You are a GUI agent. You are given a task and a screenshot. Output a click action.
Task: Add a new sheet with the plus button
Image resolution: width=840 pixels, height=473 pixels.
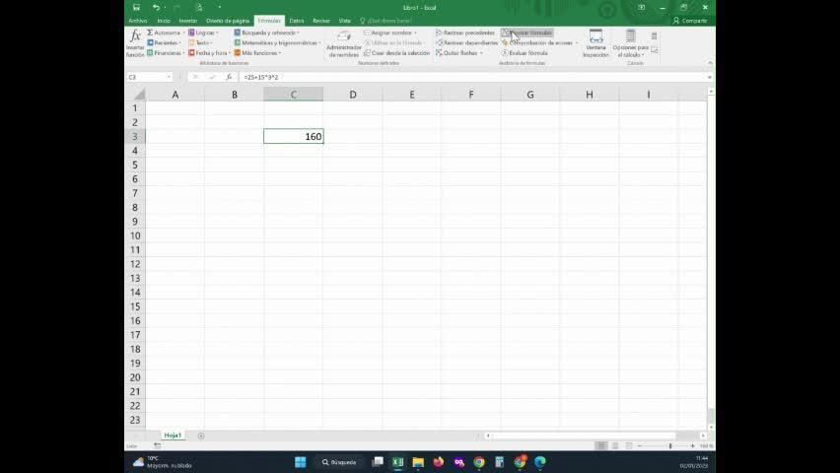click(x=201, y=436)
